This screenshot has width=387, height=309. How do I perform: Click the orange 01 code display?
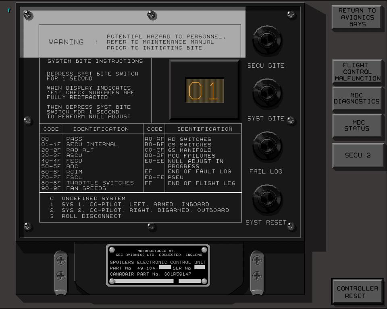pos(204,91)
